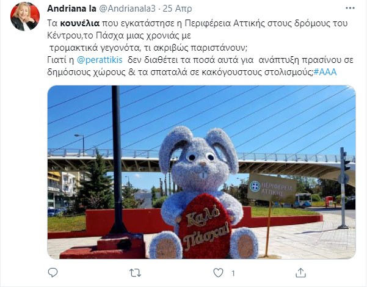The image size is (367, 287).
Task: Click the like count number 1
Action: coord(233,273)
